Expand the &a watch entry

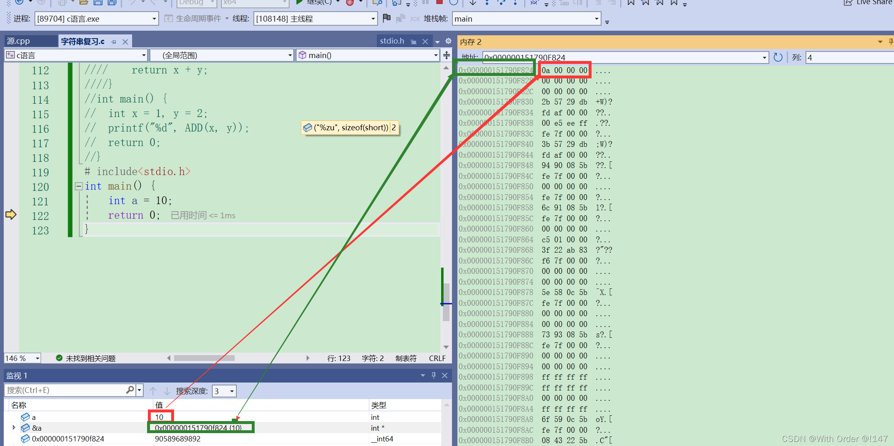pyautogui.click(x=14, y=427)
